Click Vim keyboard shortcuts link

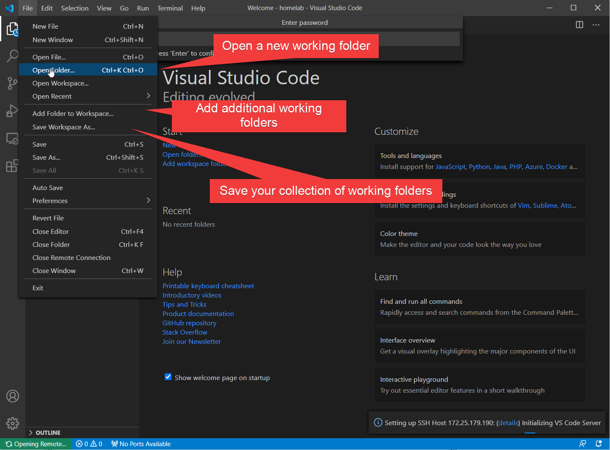coord(524,205)
